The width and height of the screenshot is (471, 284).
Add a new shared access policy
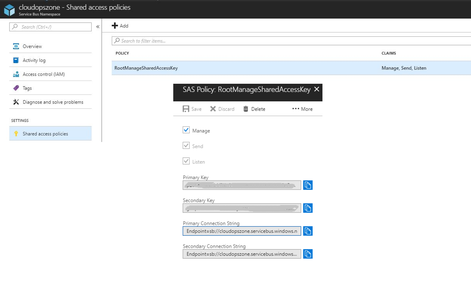coord(120,25)
